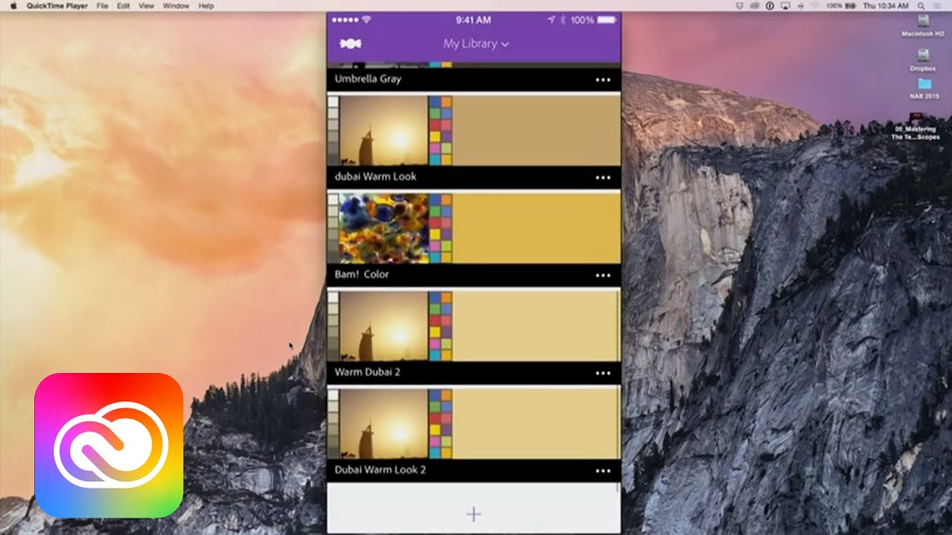
Task: Select the dubai Warm Look thumbnail
Action: click(383, 131)
